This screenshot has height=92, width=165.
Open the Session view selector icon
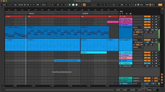tap(162, 12)
